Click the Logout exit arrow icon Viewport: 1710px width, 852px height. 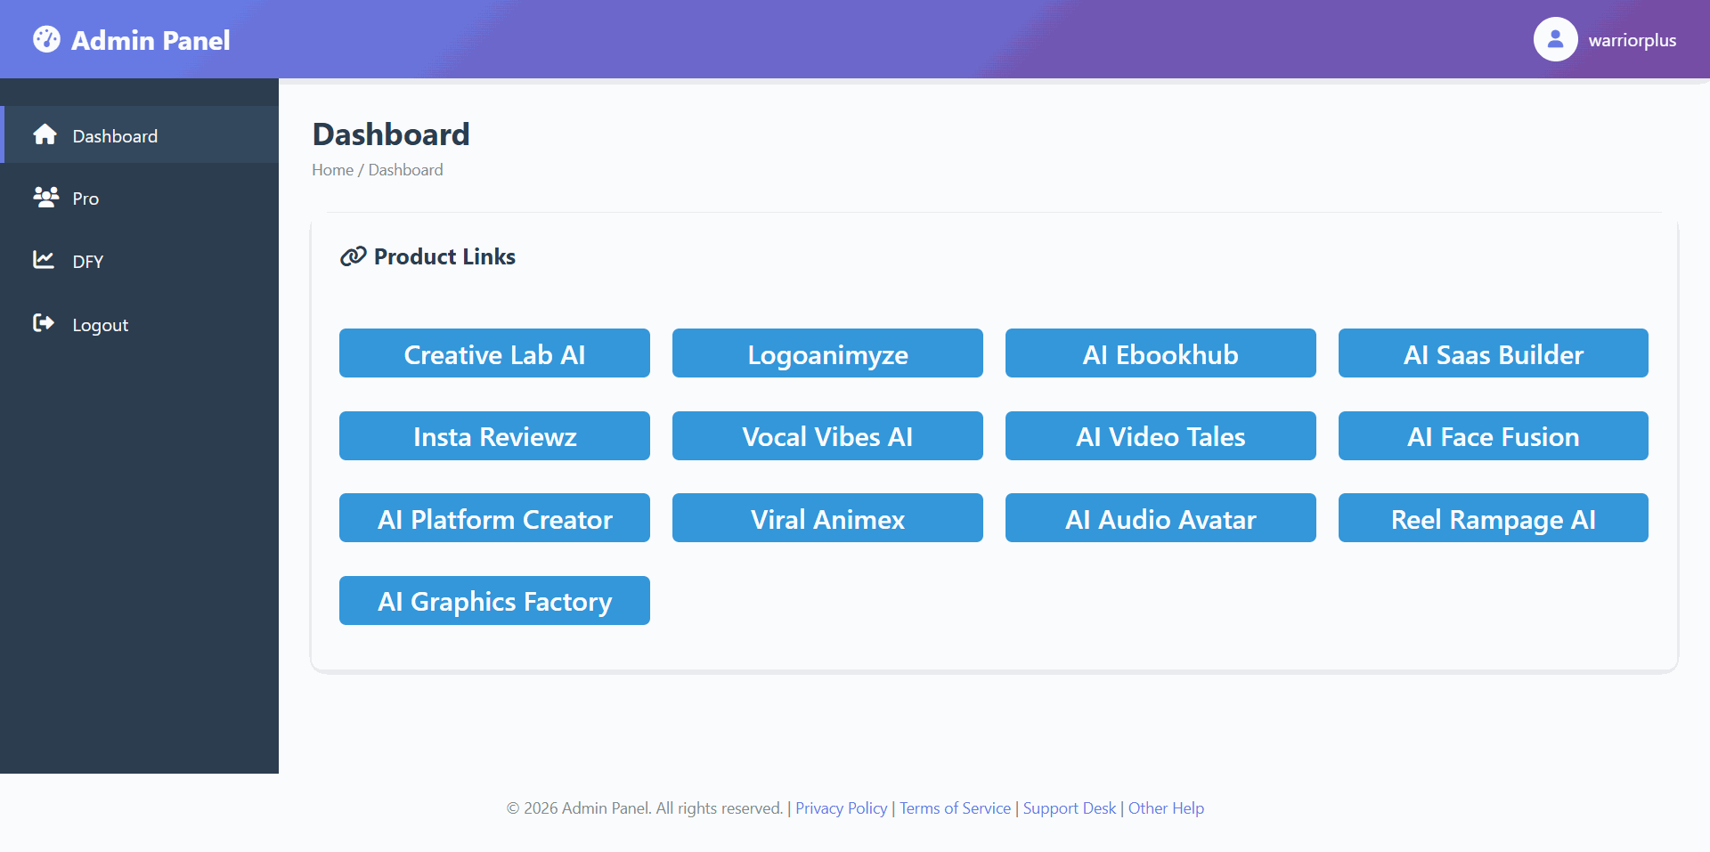(44, 322)
